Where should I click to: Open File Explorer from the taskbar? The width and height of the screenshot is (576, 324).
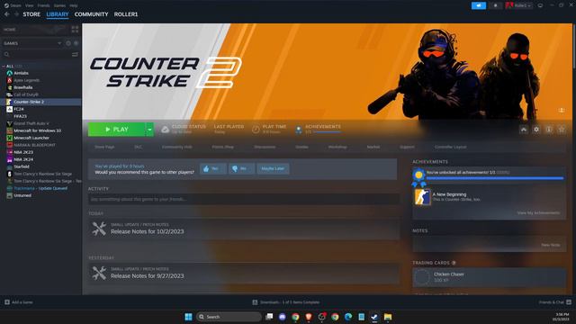coord(388,317)
